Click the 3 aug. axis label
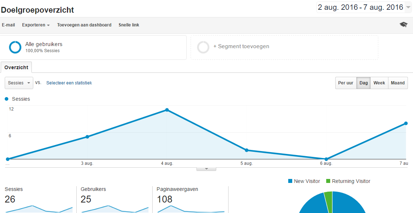The image size is (413, 213). (x=87, y=163)
